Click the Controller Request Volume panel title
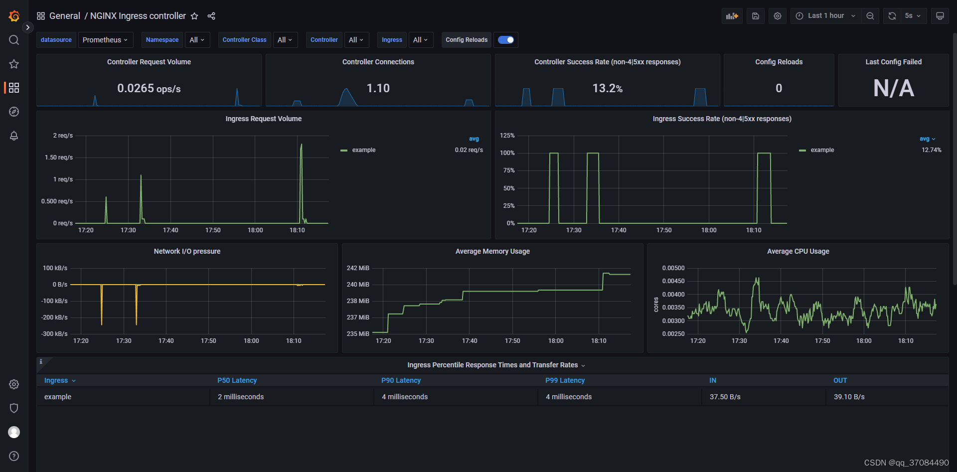This screenshot has height=472, width=957. (x=149, y=62)
